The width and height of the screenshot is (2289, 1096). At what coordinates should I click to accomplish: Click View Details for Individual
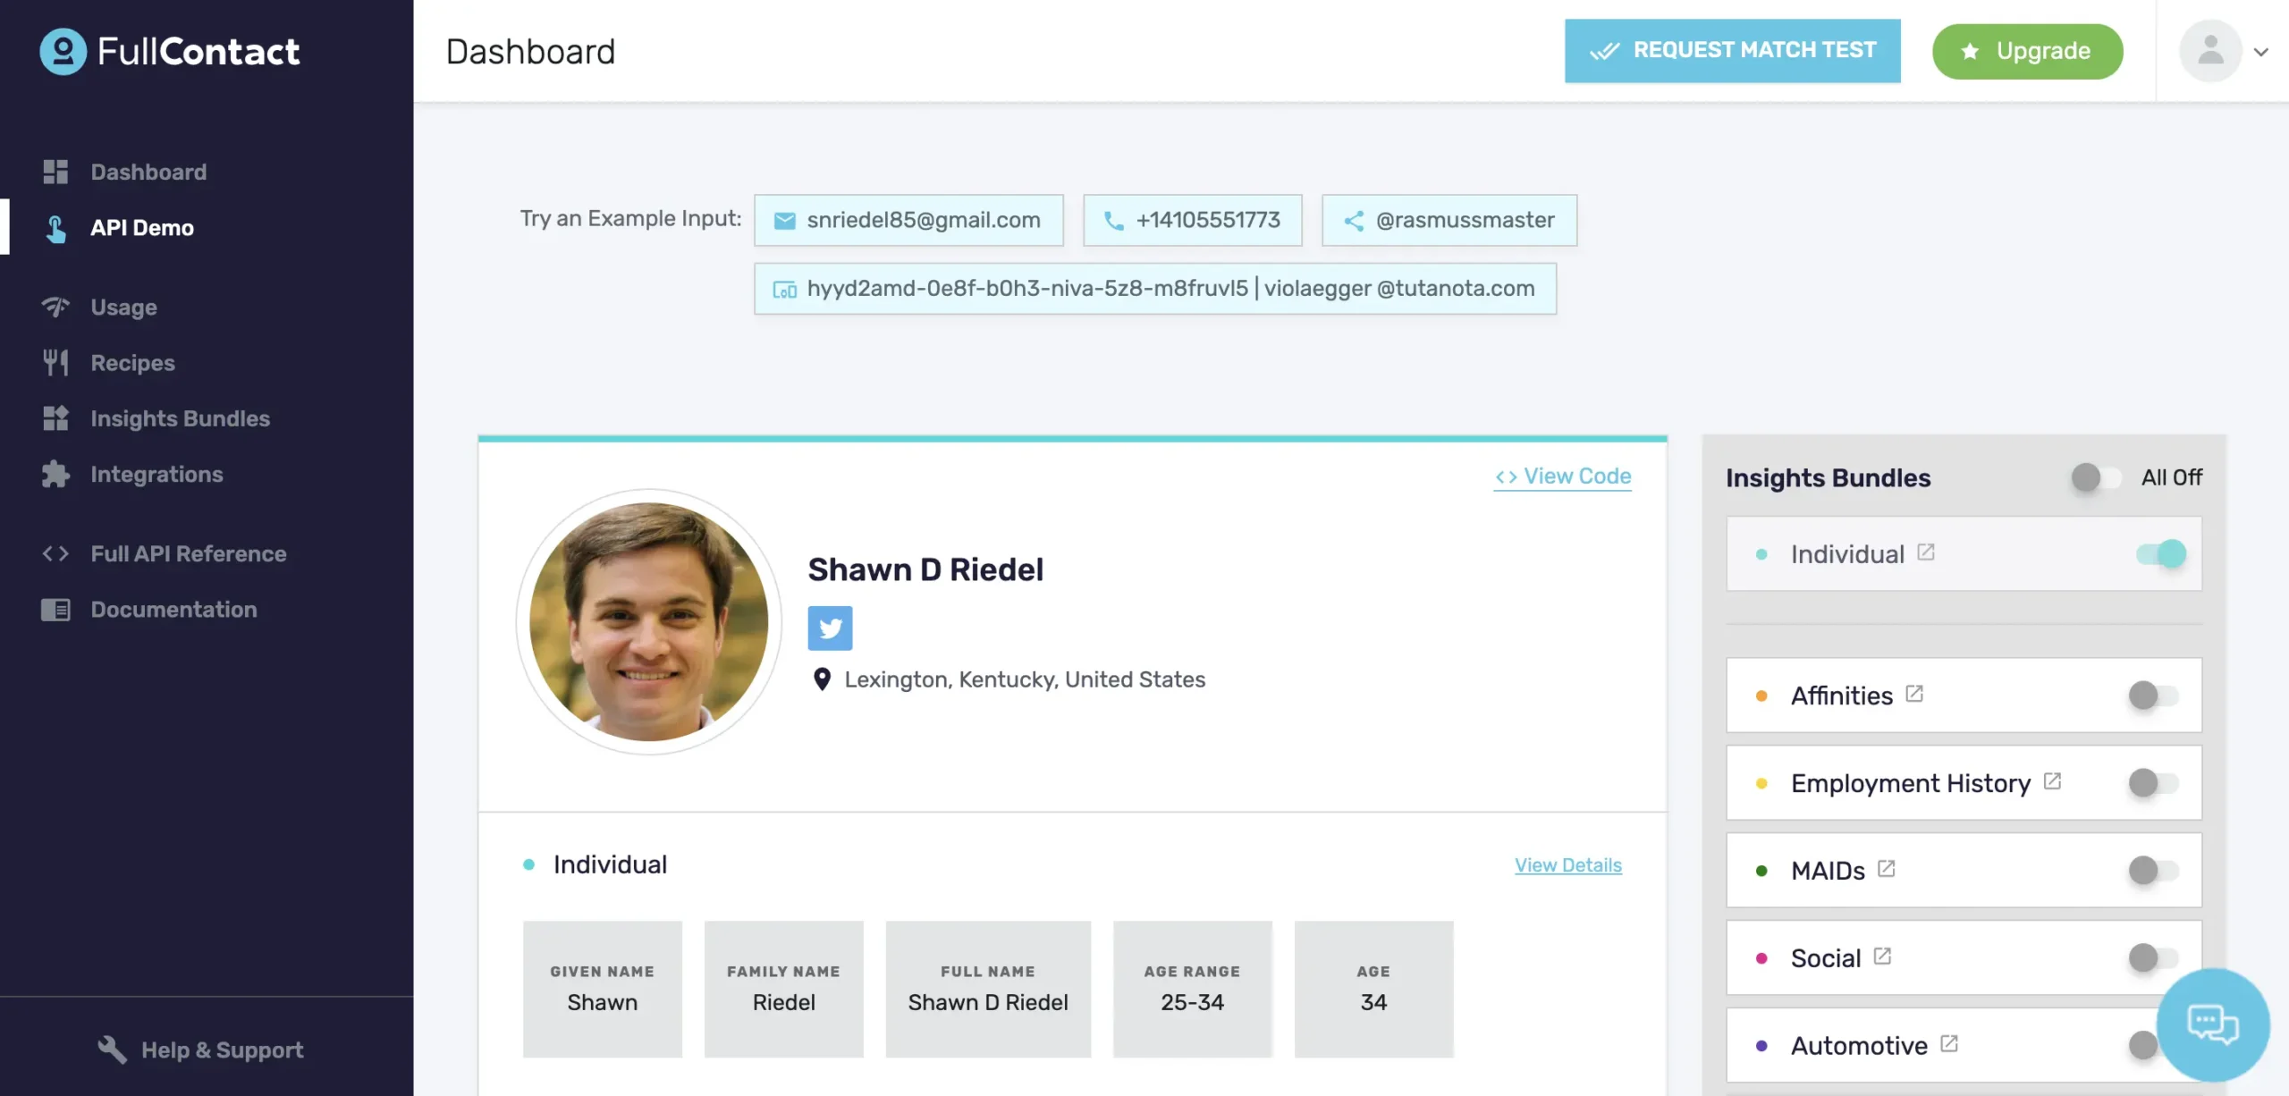[1567, 865]
